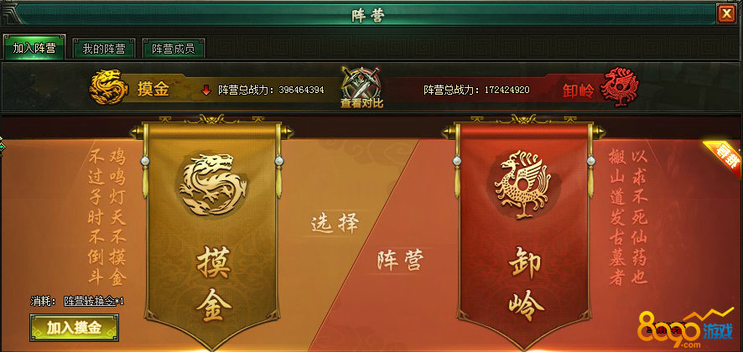Viewport: 743px width, 352px height.
Task: Click 摸金 total power value 396464394
Action: 301,90
